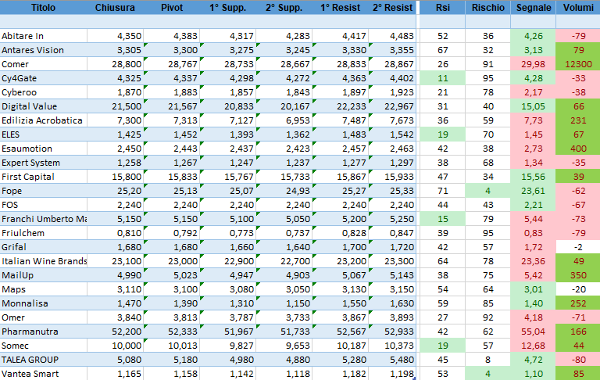Select the Somec title cell
The height and width of the screenshot is (380, 600).
pyautogui.click(x=43, y=346)
